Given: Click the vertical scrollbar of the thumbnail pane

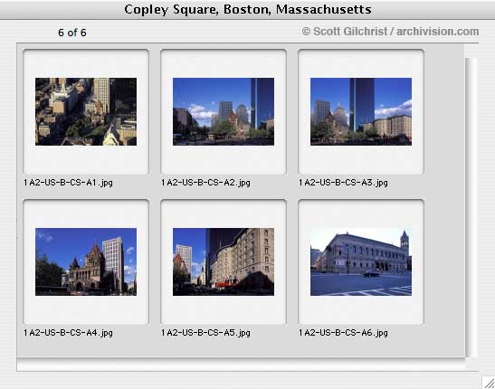Looking at the screenshot, I should tap(471, 207).
